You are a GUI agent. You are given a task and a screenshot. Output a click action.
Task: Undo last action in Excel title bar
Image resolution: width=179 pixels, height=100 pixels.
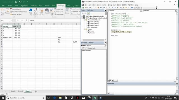(x=20, y=2)
